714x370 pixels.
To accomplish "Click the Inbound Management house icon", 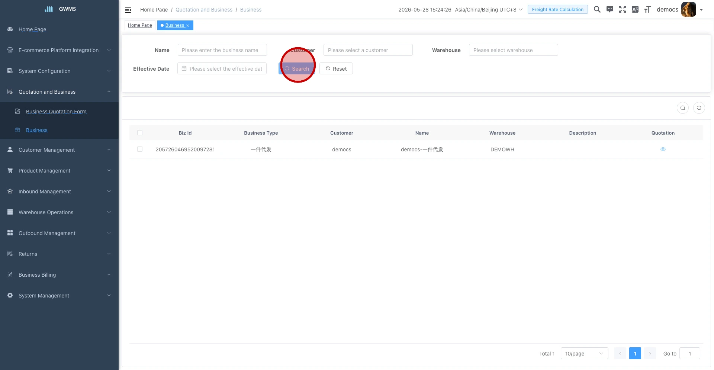I will (x=10, y=191).
